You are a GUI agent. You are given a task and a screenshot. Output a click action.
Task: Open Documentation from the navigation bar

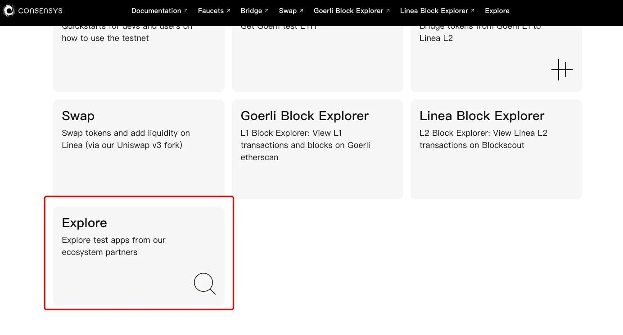point(156,10)
